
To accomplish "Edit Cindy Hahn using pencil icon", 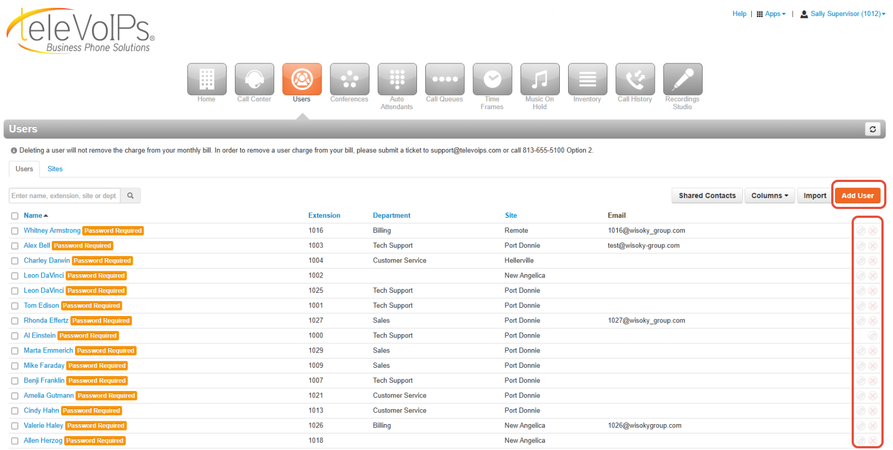I will pos(861,410).
